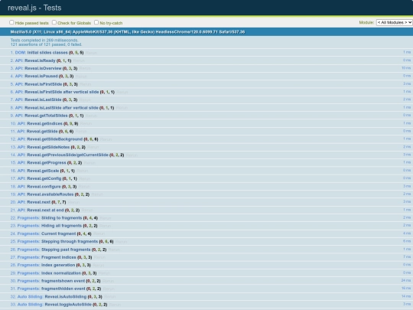The height and width of the screenshot is (310, 413).
Task: Open the Module filter dropdown
Action: pos(394,22)
